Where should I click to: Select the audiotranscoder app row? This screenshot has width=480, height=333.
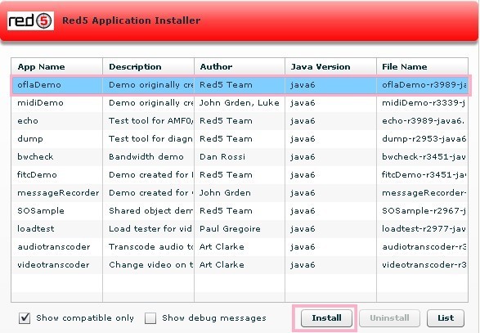[x=240, y=247]
